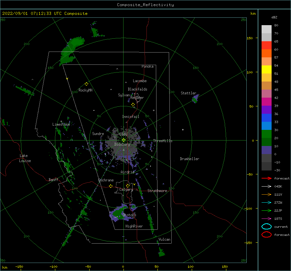Pick the dark green 10-20 dBZ swatch
The height and width of the screenshot is (271, 291).
click(x=266, y=142)
